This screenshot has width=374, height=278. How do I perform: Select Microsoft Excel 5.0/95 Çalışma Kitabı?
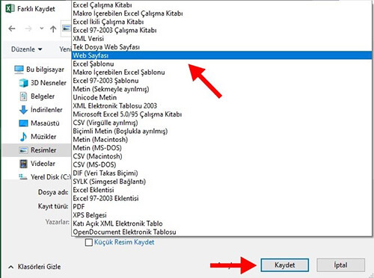click(x=222, y=114)
